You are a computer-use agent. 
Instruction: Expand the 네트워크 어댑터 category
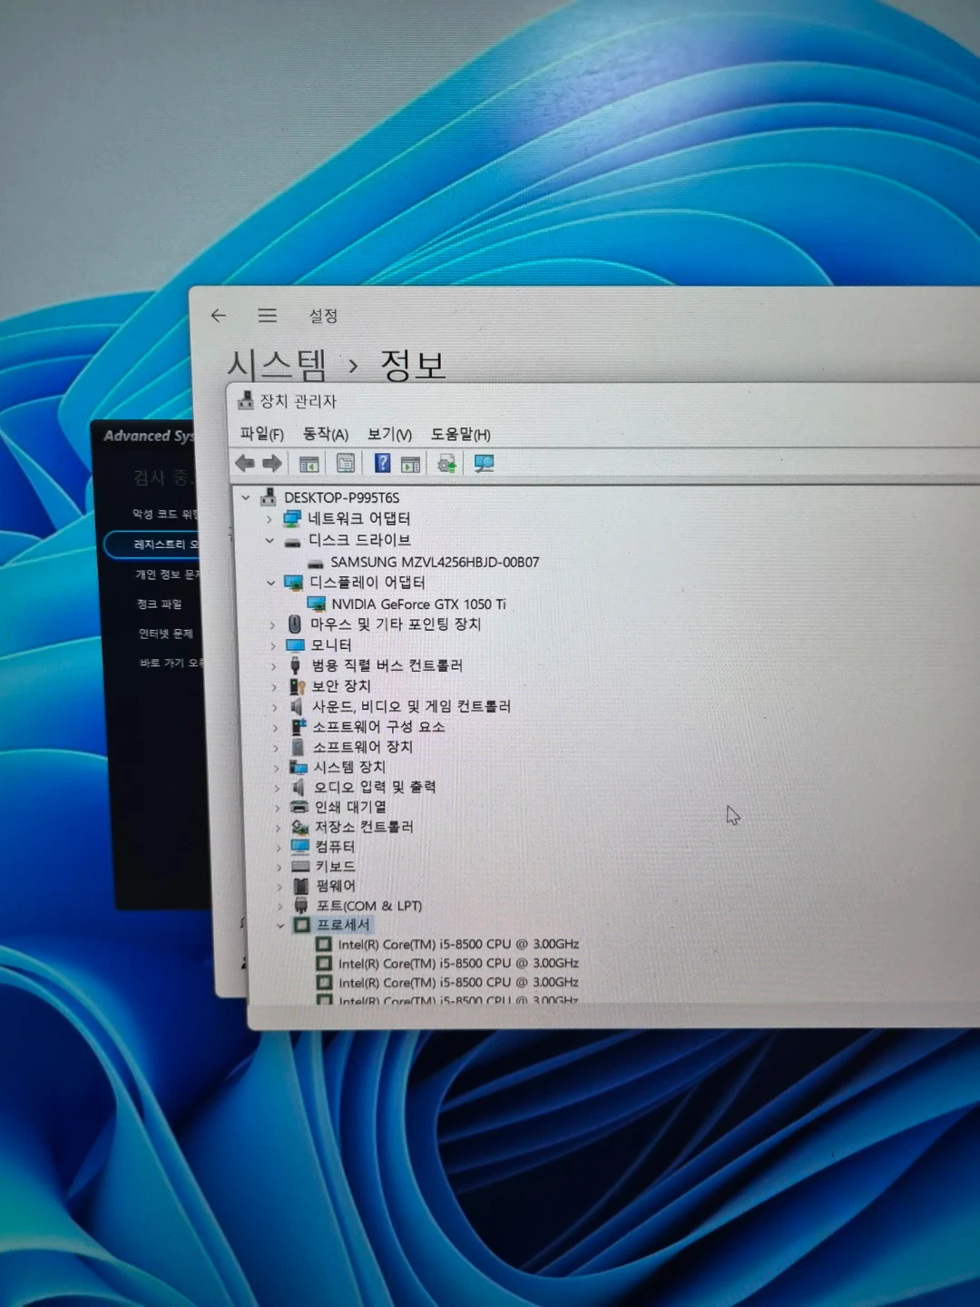point(269,519)
